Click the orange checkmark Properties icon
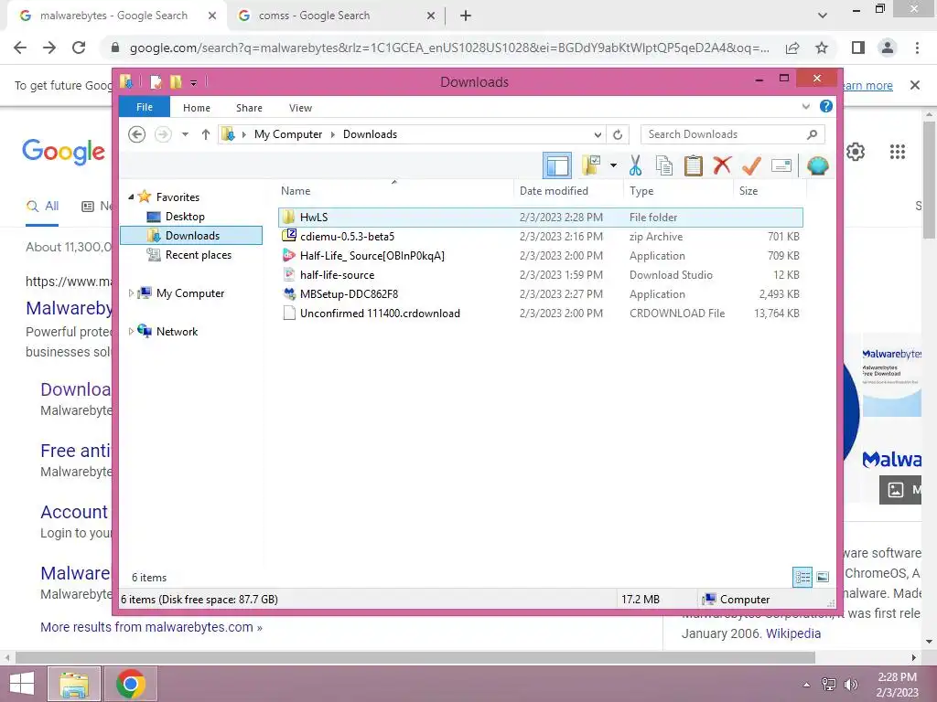This screenshot has height=702, width=937. coord(751,165)
